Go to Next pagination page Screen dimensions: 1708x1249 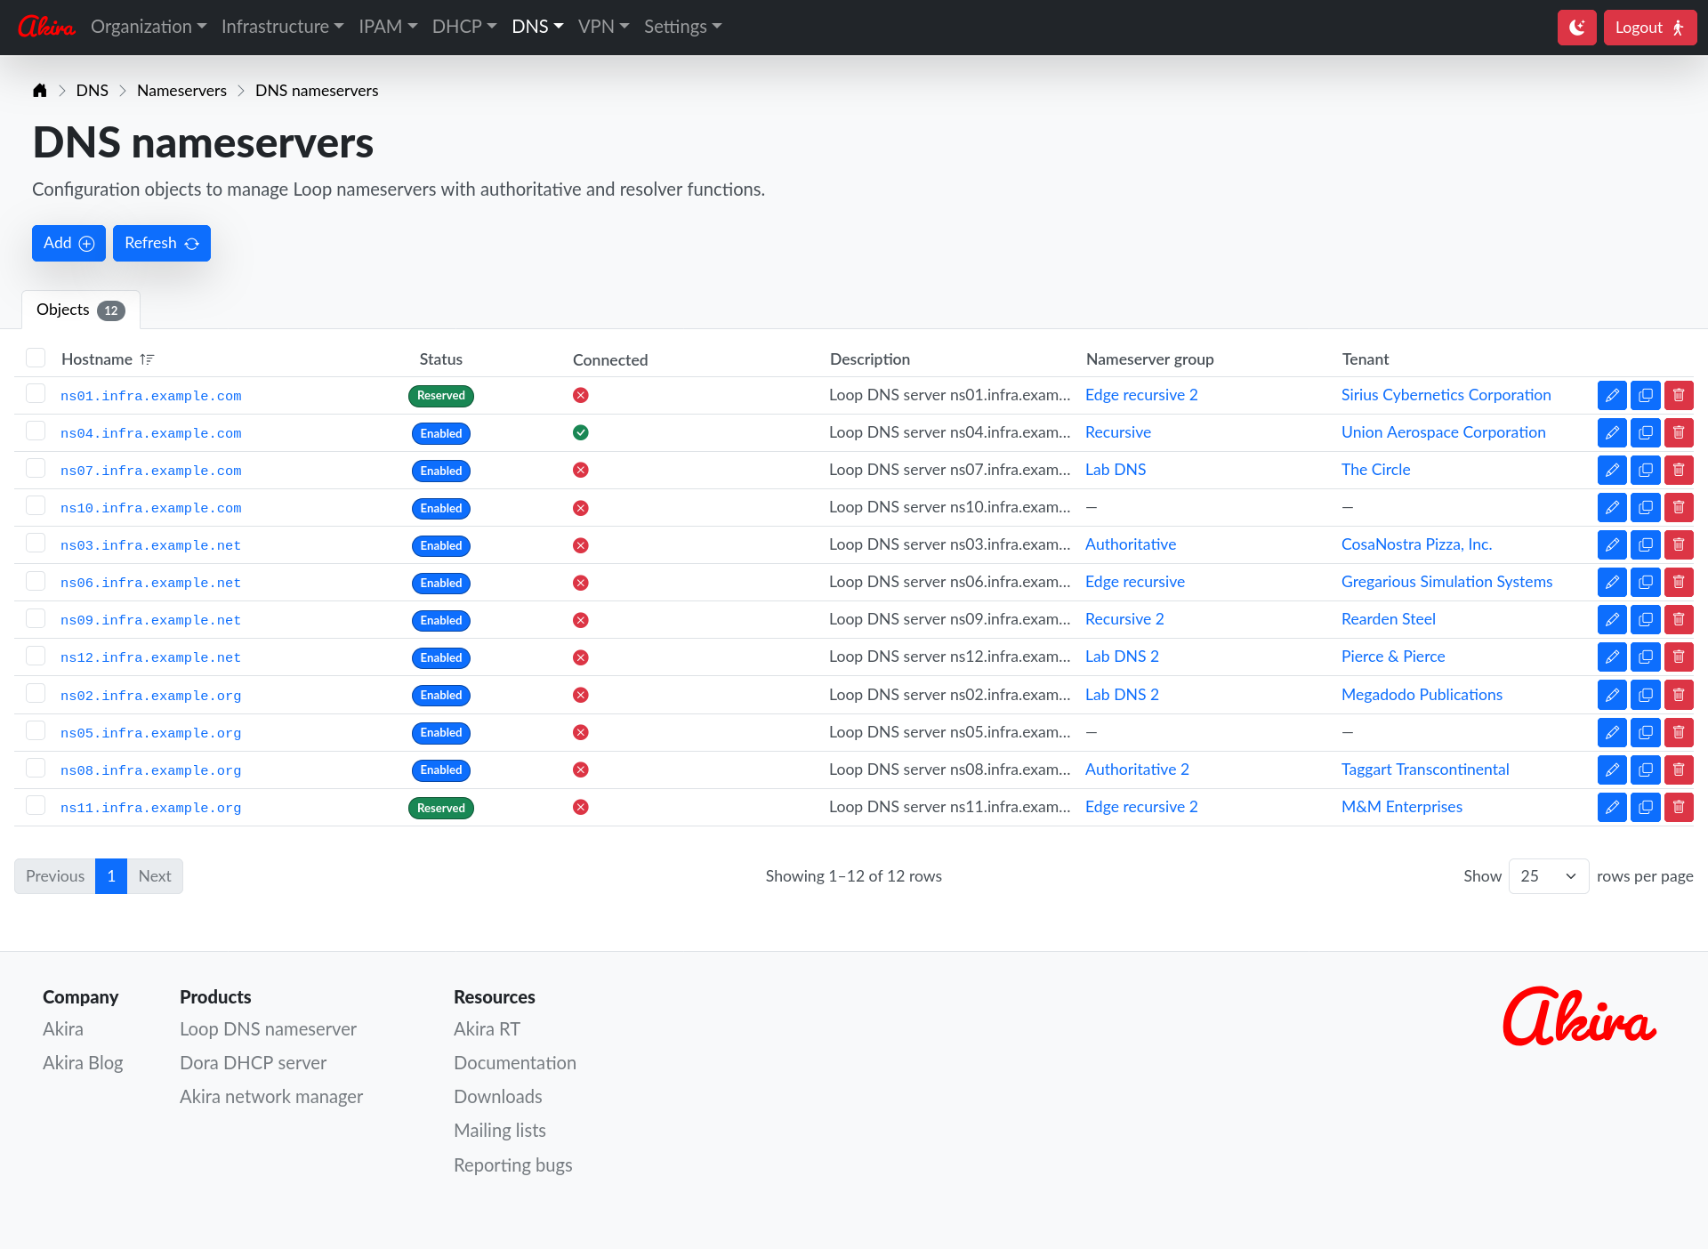(155, 876)
